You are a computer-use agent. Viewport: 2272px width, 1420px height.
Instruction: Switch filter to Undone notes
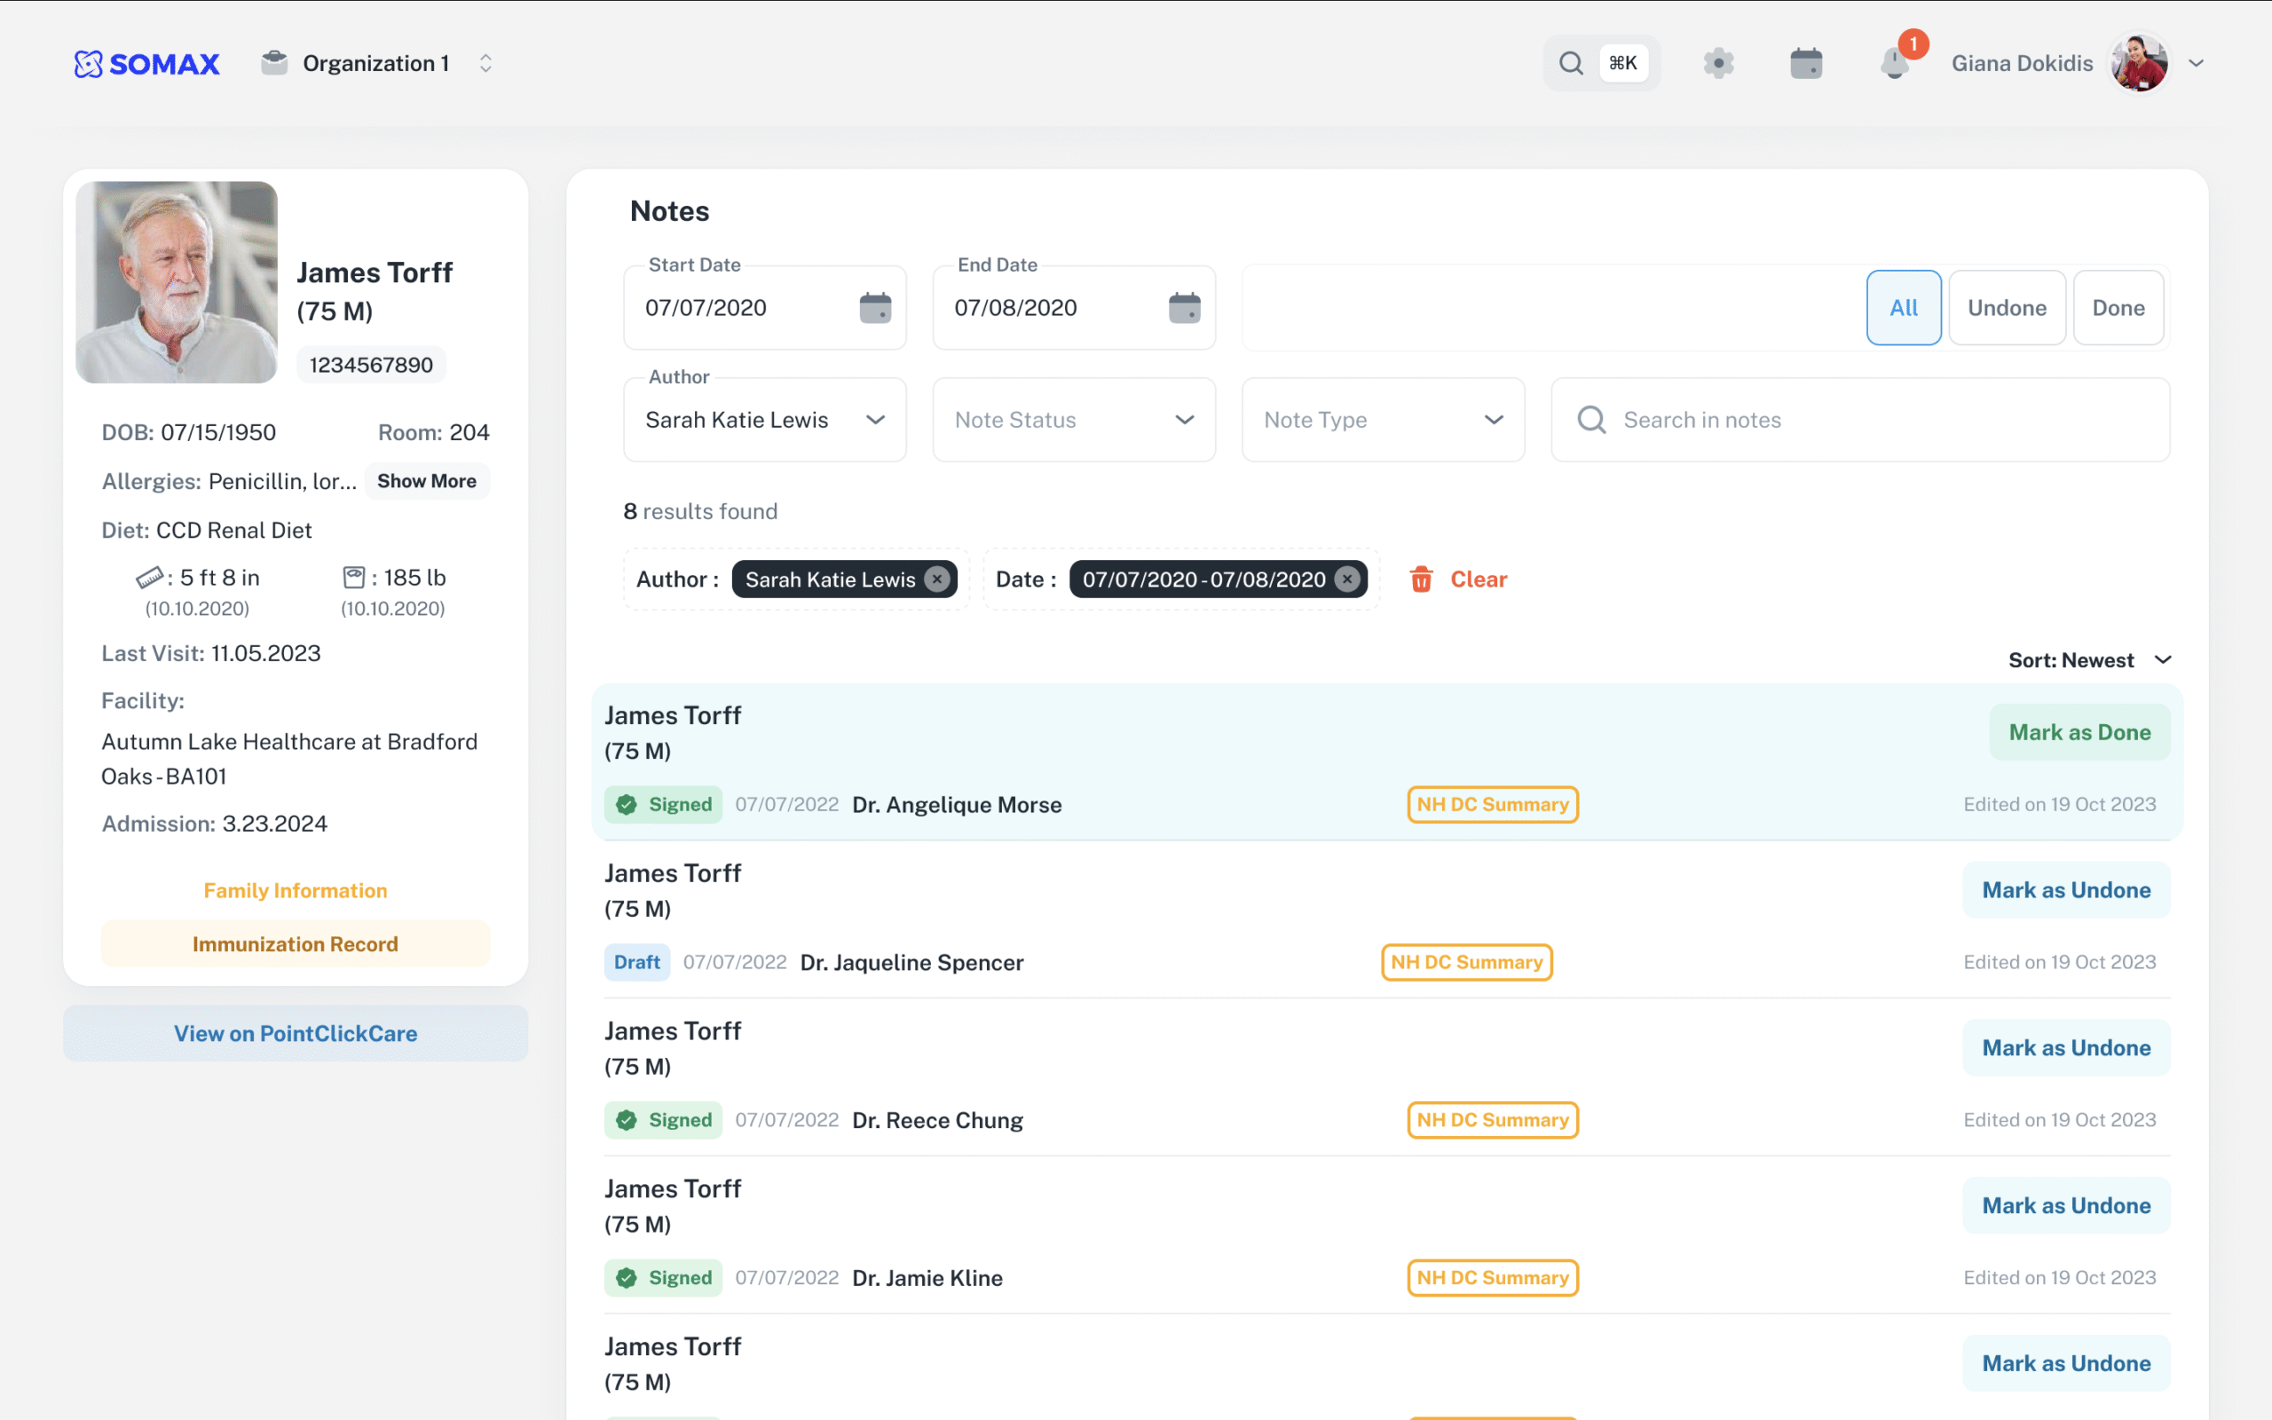(2007, 307)
